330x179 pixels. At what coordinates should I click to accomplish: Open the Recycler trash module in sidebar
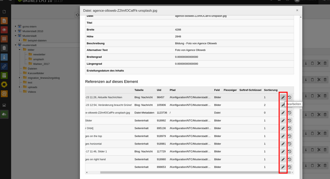pyautogui.click(x=4, y=48)
